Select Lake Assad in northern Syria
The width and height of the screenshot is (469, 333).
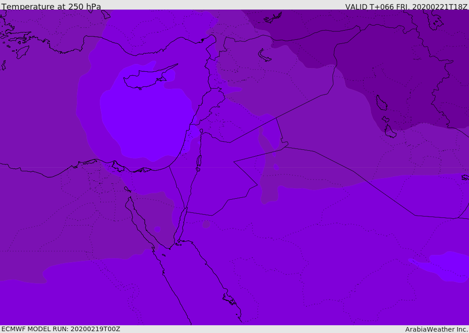(265, 55)
